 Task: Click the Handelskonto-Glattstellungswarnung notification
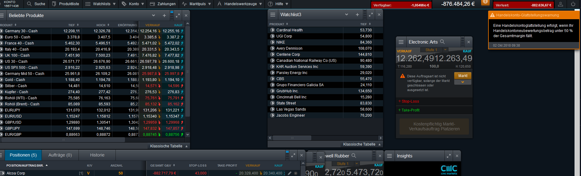534,30
